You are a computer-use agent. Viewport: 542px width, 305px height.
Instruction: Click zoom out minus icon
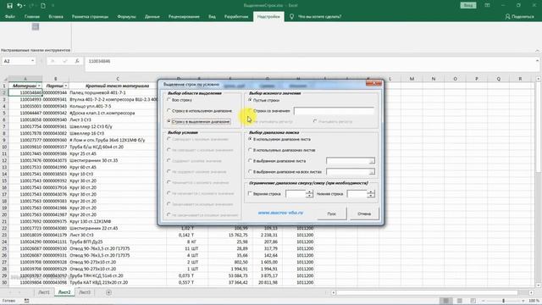[x=484, y=301]
